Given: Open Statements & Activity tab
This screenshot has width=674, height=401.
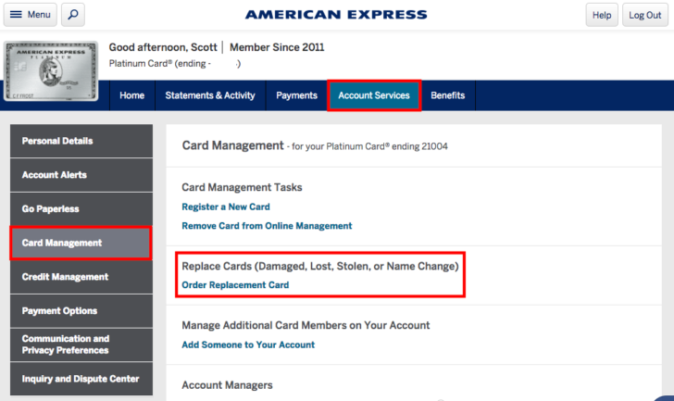Looking at the screenshot, I should click(210, 95).
